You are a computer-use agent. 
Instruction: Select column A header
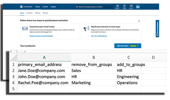tap(44, 57)
